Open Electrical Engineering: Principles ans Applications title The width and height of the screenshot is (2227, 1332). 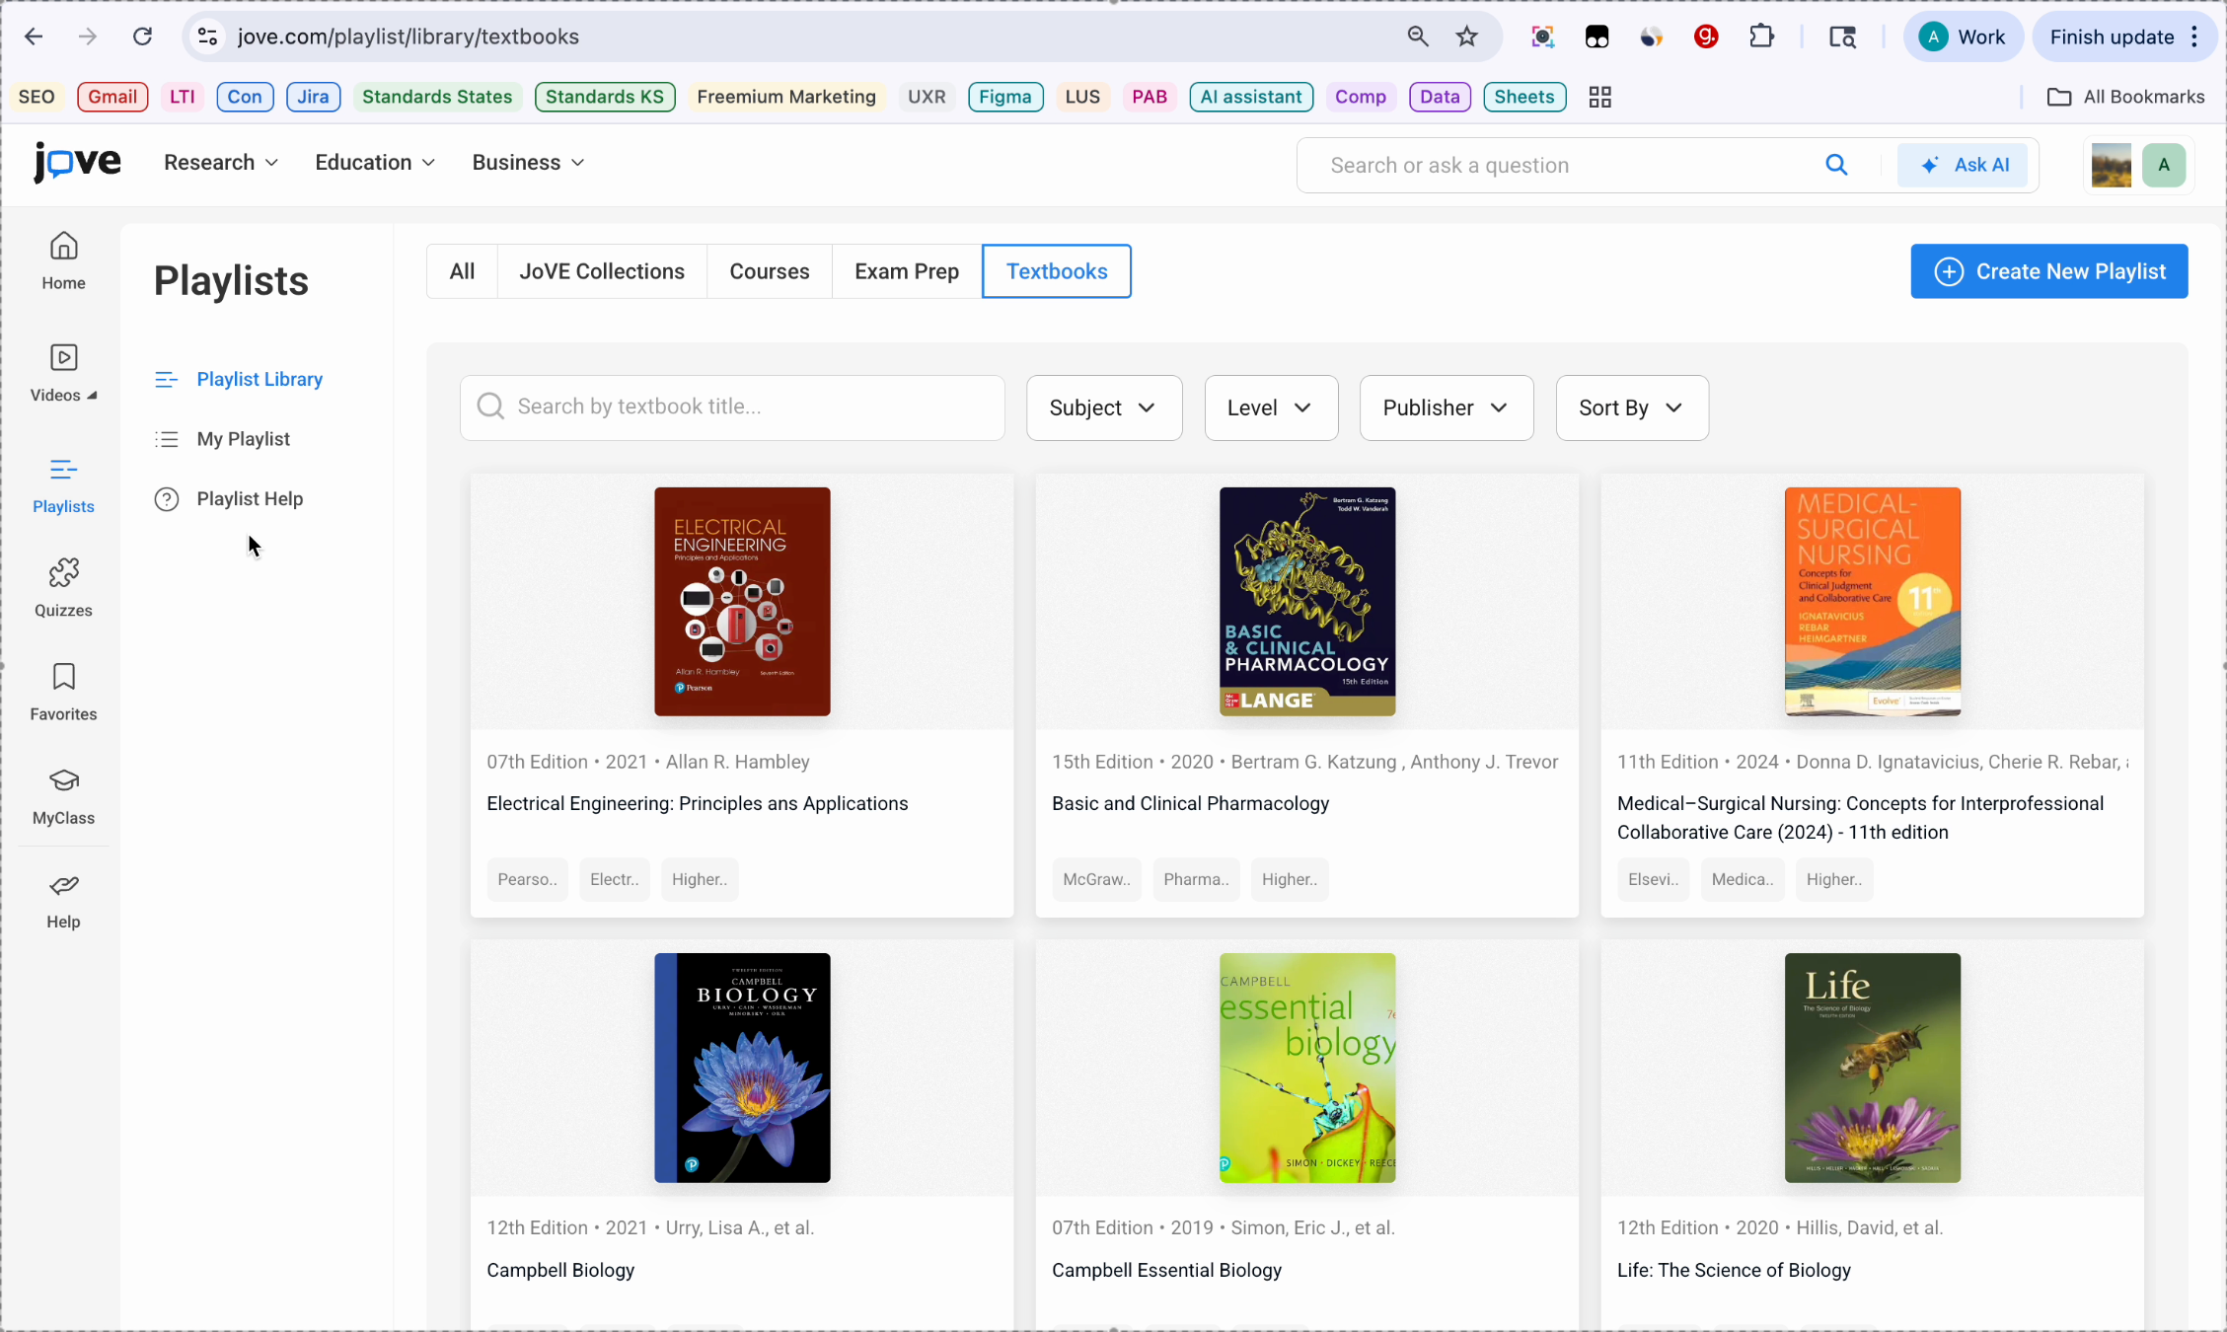click(698, 803)
